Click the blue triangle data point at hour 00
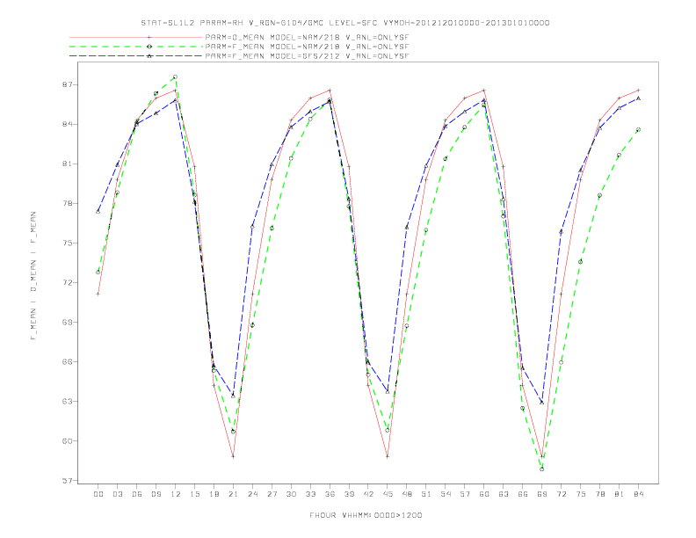696x538 pixels. coord(98,211)
